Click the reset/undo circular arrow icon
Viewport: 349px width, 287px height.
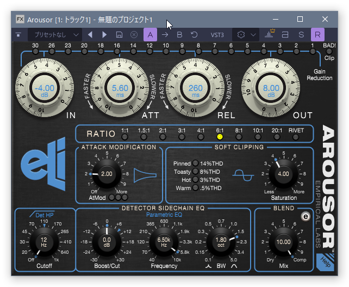pyautogui.click(x=194, y=35)
